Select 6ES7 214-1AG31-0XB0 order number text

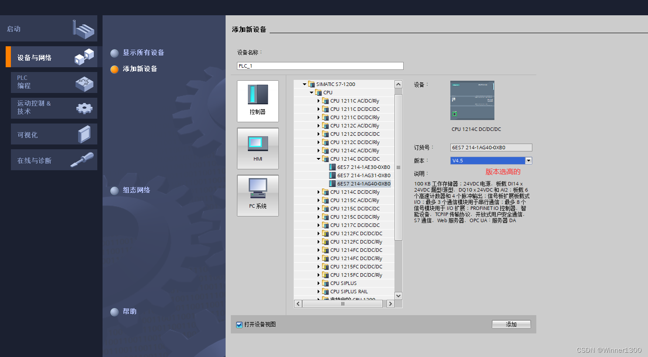[364, 175]
